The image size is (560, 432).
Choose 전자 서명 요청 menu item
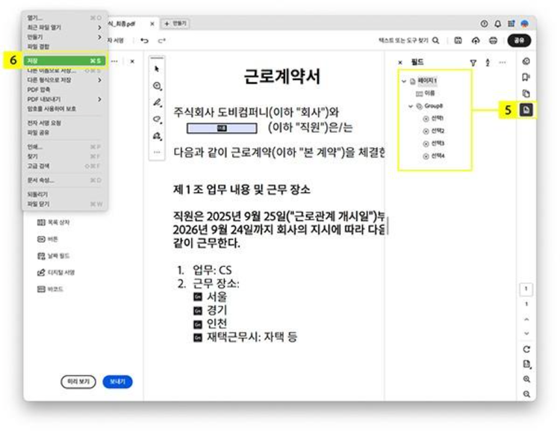tap(64, 123)
